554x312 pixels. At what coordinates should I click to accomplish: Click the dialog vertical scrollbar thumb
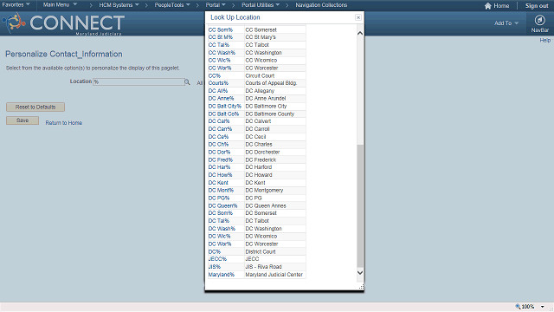pos(360,205)
